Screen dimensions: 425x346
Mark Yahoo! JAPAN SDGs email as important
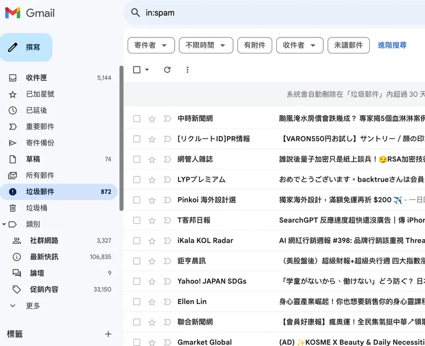tap(168, 282)
